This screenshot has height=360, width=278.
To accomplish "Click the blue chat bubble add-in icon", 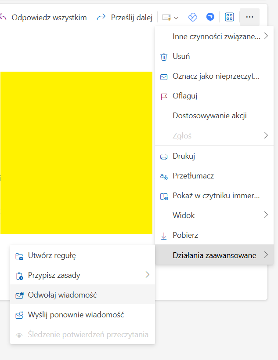I will pyautogui.click(x=210, y=17).
